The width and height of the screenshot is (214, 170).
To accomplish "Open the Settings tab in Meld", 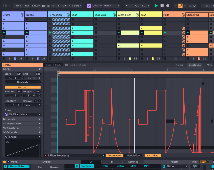I will pyautogui.click(x=133, y=162).
